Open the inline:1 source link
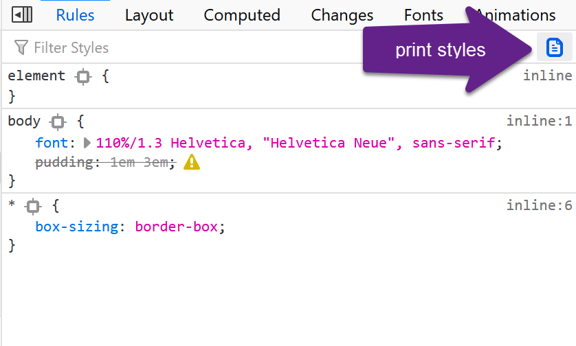This screenshot has width=576, height=346. point(539,122)
